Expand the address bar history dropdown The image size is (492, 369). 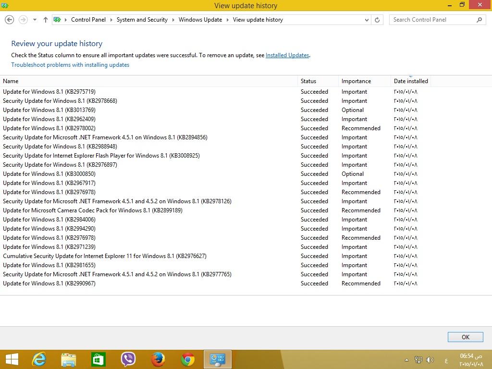pyautogui.click(x=367, y=20)
